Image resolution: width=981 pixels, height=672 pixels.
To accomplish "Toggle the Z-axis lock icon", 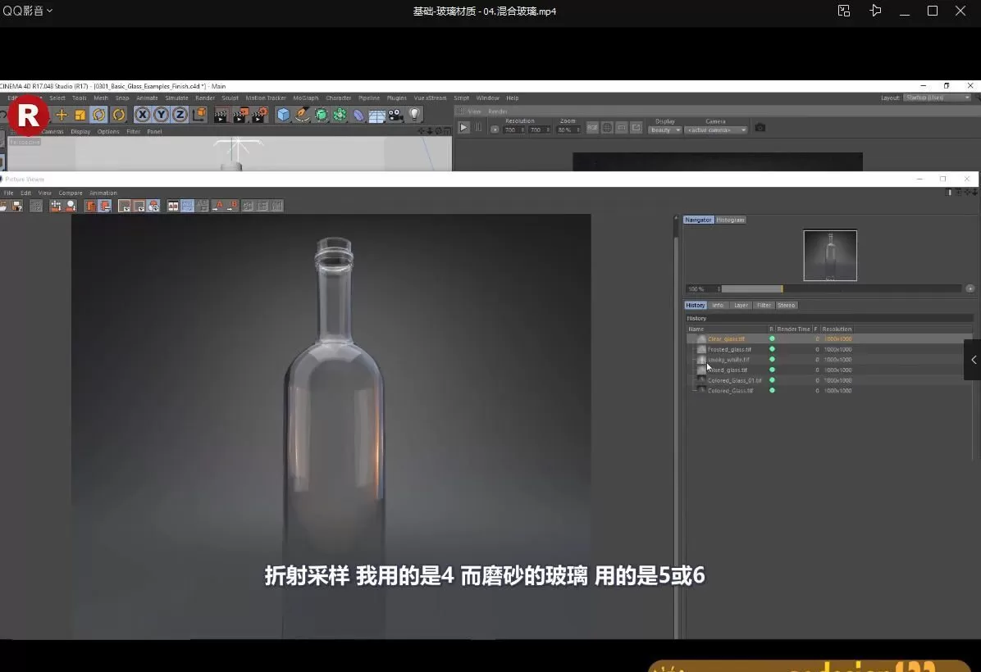I will (x=179, y=115).
